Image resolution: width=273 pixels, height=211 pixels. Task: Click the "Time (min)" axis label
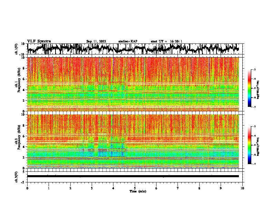point(138,191)
